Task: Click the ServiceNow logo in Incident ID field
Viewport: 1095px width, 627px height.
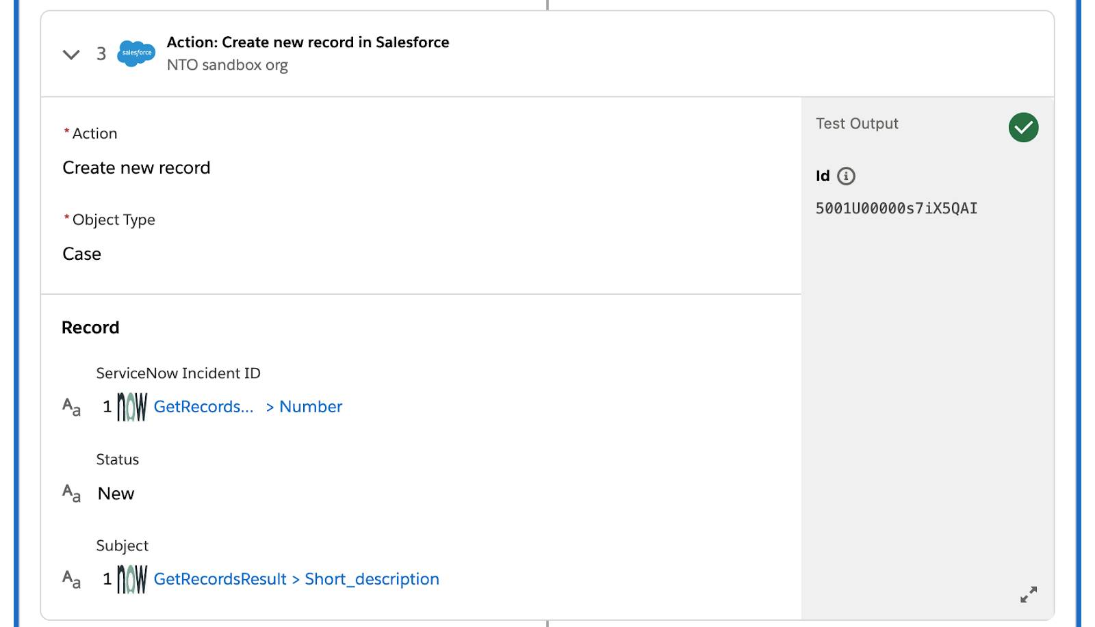Action: (x=132, y=407)
